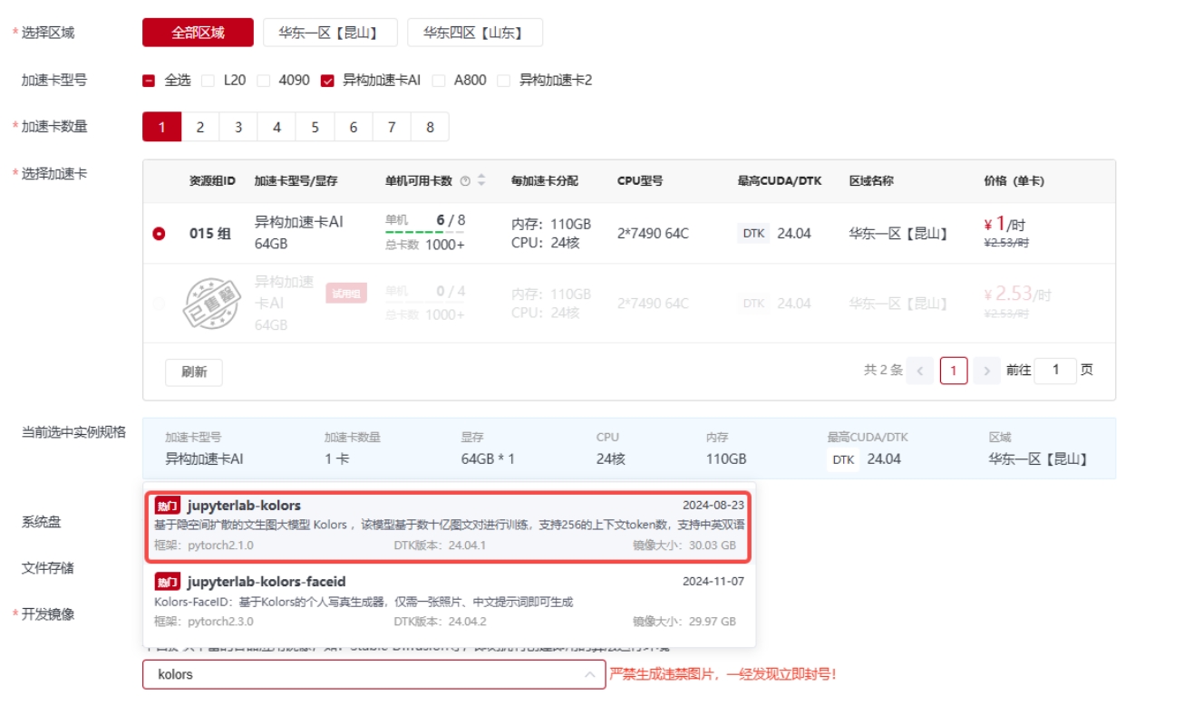
Task: Click the 刷新 button
Action: [x=193, y=372]
